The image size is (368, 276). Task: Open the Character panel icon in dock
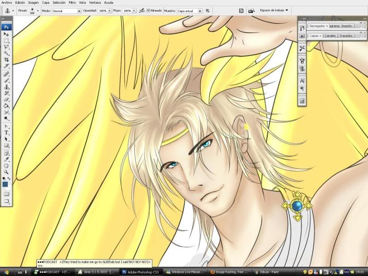pyautogui.click(x=302, y=81)
